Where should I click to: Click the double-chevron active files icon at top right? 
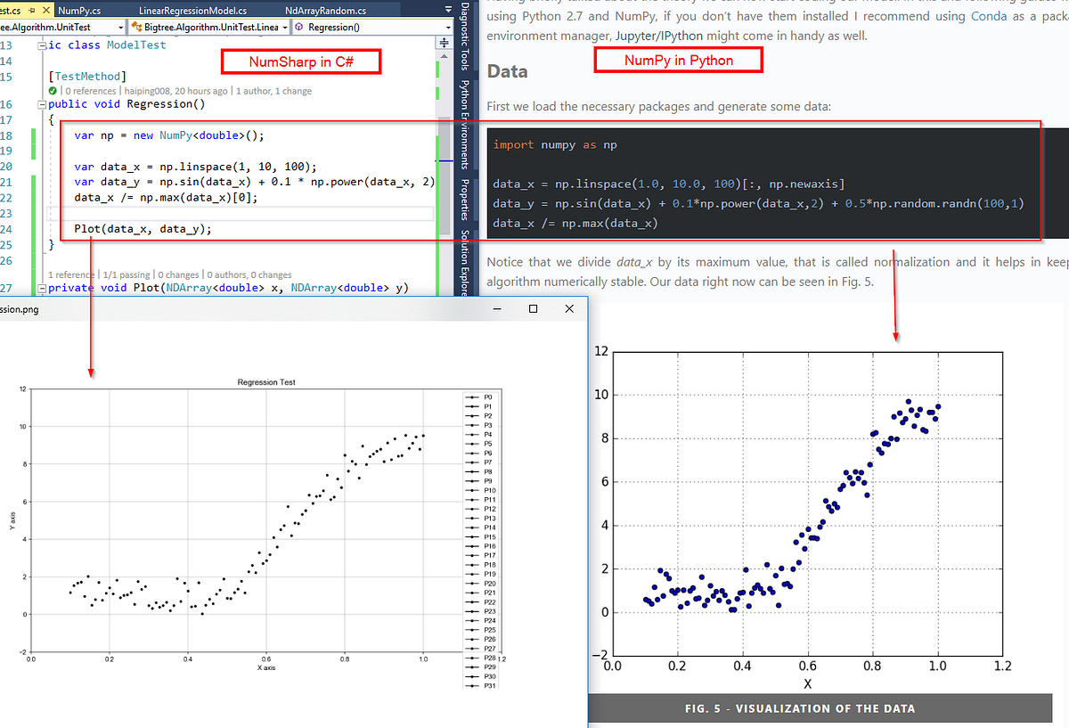448,8
